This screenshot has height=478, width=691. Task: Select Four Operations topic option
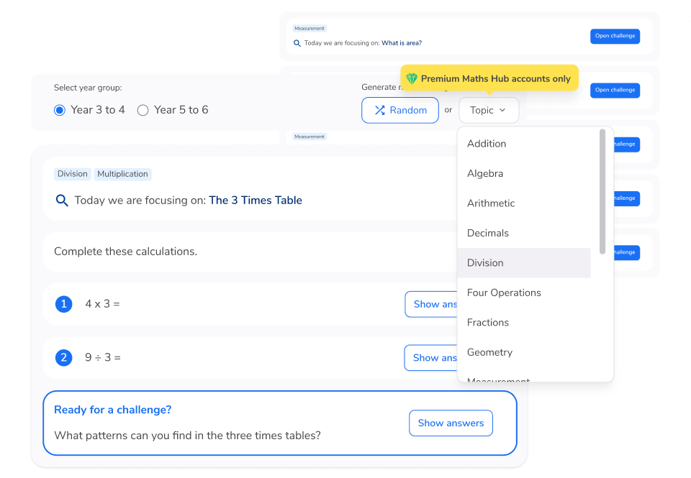[x=504, y=293]
